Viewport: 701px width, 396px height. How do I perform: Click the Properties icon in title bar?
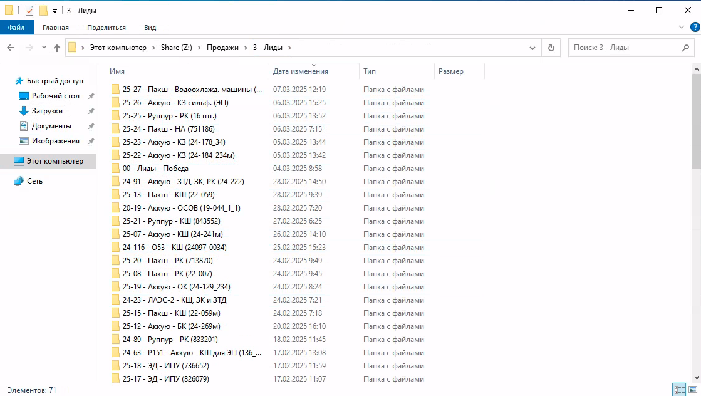click(29, 10)
